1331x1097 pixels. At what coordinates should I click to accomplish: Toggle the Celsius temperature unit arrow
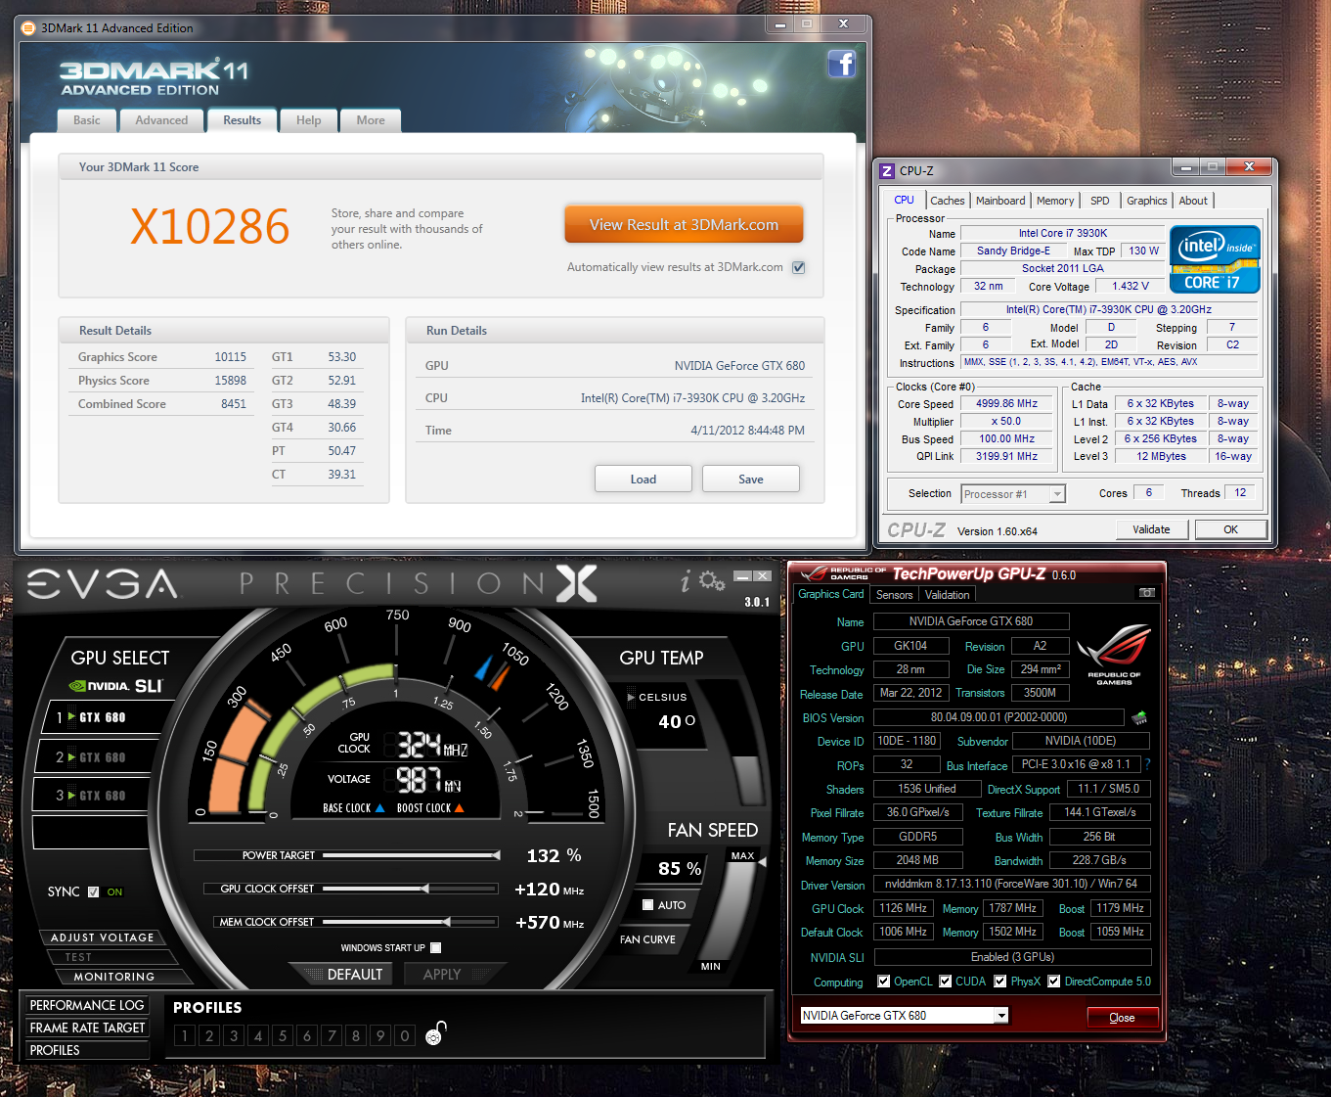tap(631, 697)
